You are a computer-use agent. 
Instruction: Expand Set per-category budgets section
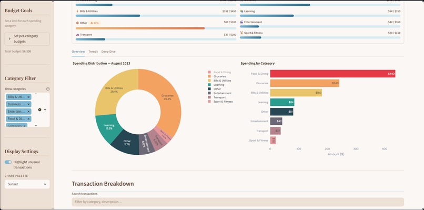coord(27,39)
